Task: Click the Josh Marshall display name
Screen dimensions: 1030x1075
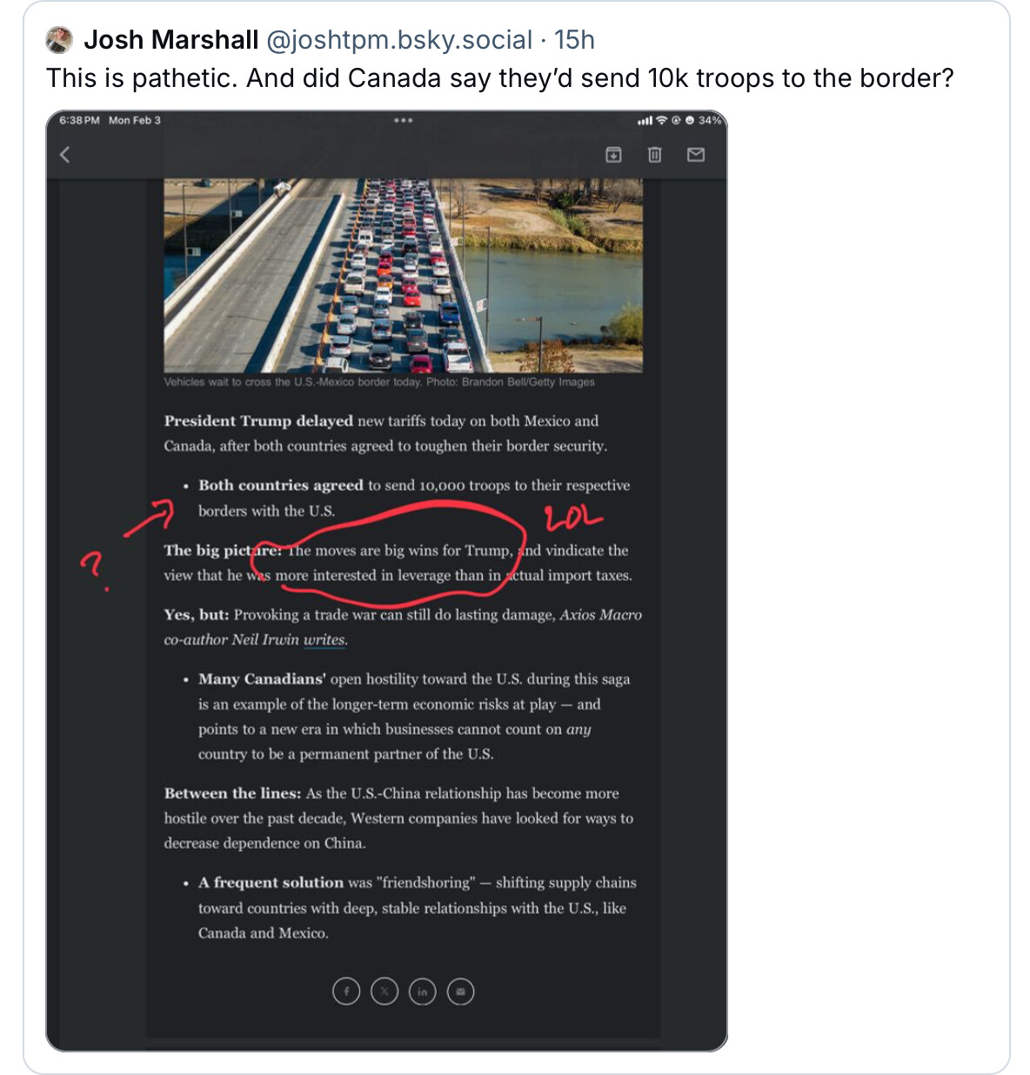Action: coord(171,40)
